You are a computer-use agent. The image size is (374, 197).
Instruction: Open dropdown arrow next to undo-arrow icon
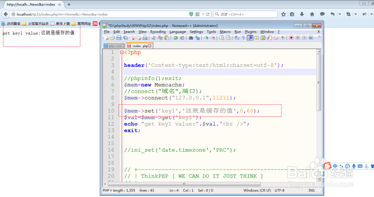(x=340, y=14)
